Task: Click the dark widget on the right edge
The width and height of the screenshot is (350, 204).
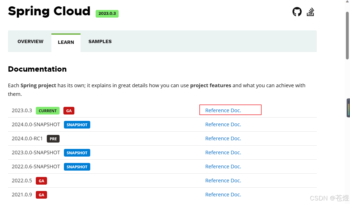Action: click(348, 108)
